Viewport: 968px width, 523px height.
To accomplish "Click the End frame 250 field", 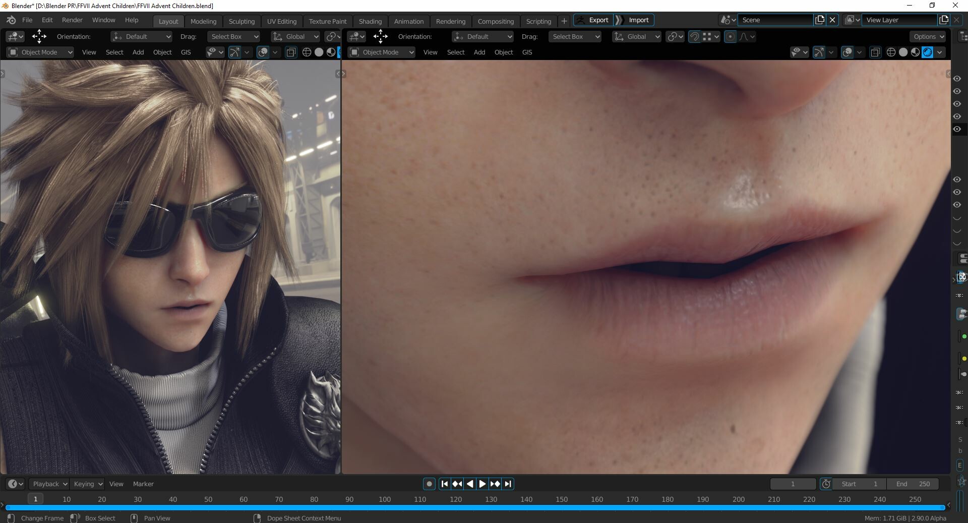I will point(913,484).
